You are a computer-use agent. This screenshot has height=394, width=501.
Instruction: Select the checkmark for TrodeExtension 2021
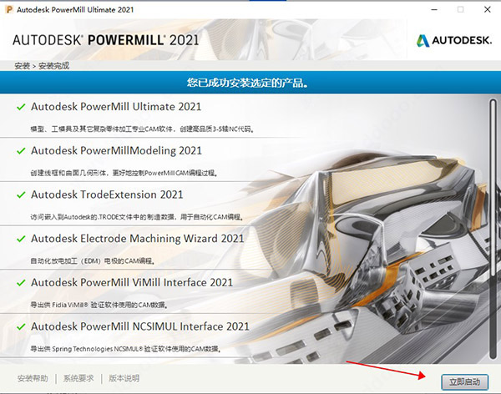19,194
